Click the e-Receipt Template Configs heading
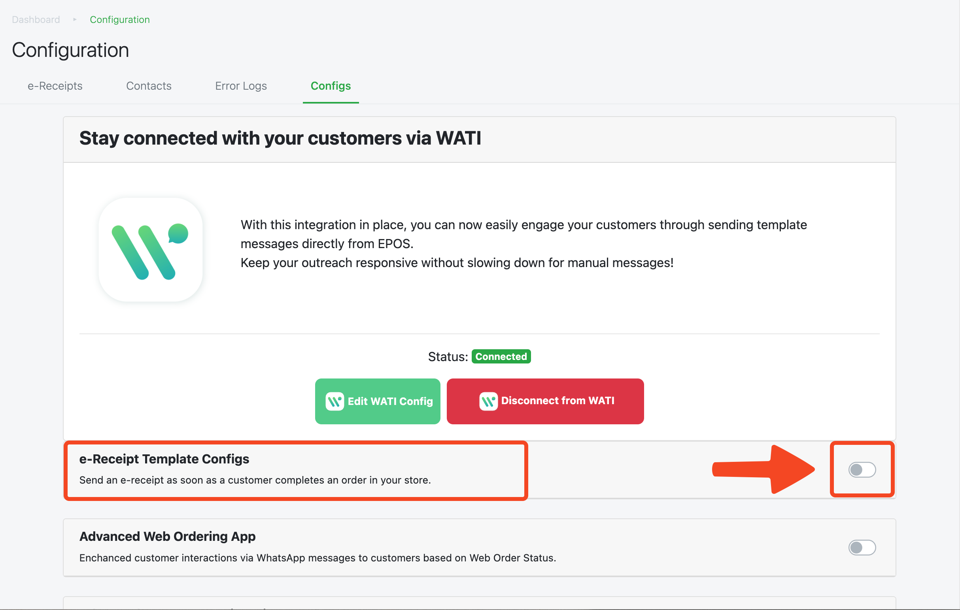The height and width of the screenshot is (610, 960). click(x=164, y=459)
